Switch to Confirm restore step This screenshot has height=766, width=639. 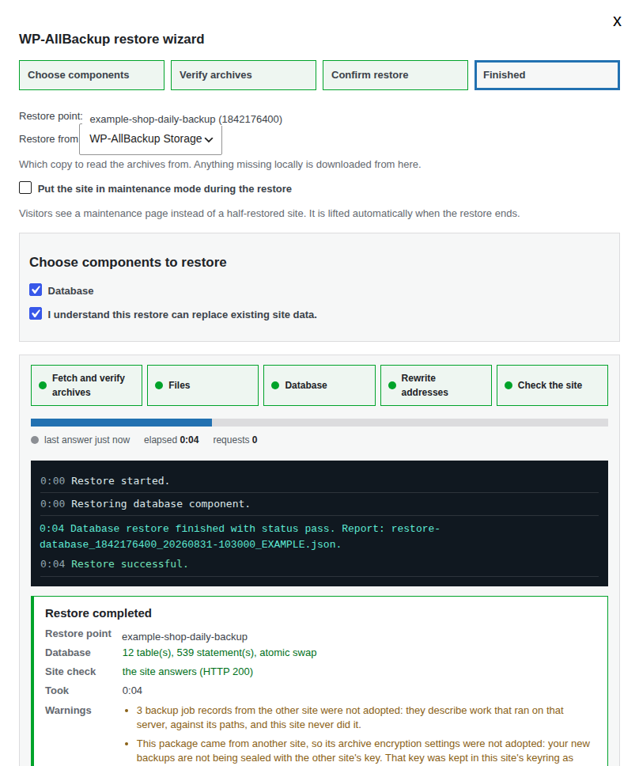(x=395, y=75)
